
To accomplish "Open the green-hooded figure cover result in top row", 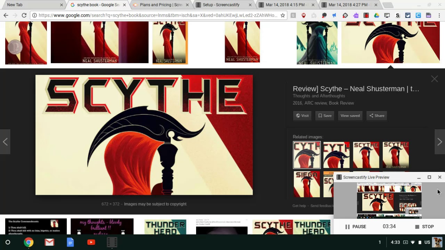I will point(317,43).
